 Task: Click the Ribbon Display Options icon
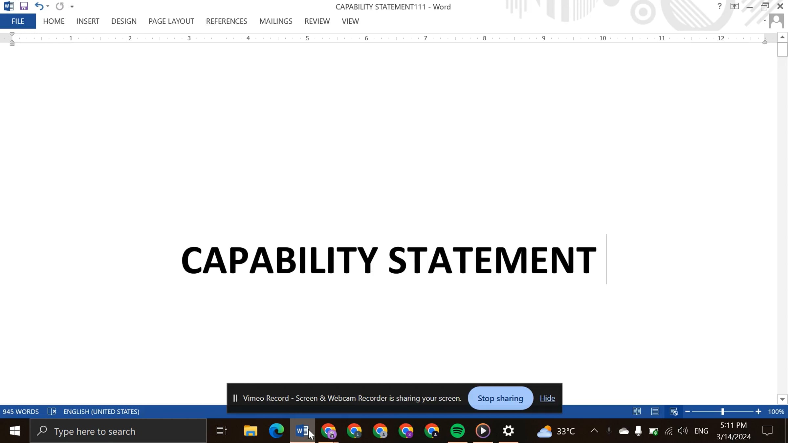pyautogui.click(x=734, y=6)
